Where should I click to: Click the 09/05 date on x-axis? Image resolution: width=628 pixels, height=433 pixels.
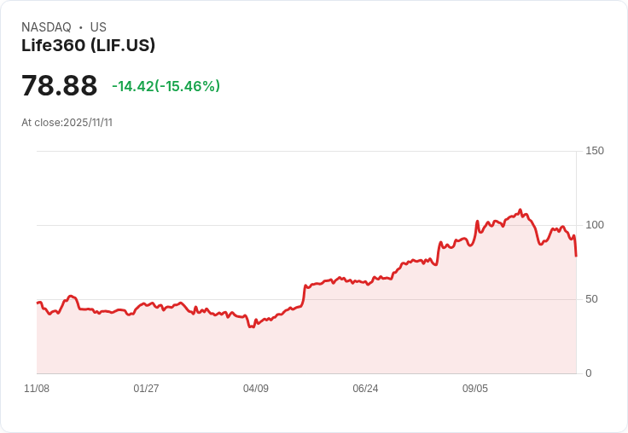pyautogui.click(x=475, y=389)
